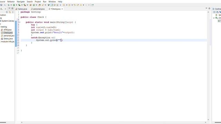This screenshot has height=124, width=221.
Task: Switch to the personal.java editor tab
Action: (x=38, y=9)
